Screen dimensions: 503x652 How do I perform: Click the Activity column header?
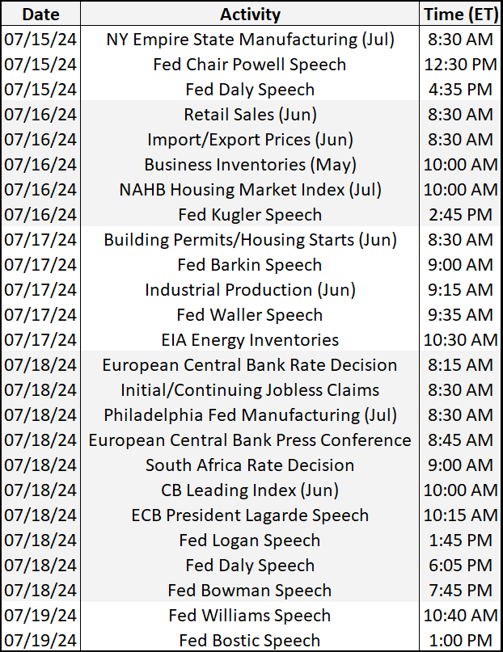pos(250,15)
